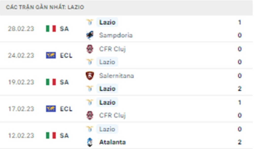
Task: Click the Lazio crest in the Salernitana match row
Action: tap(90, 89)
